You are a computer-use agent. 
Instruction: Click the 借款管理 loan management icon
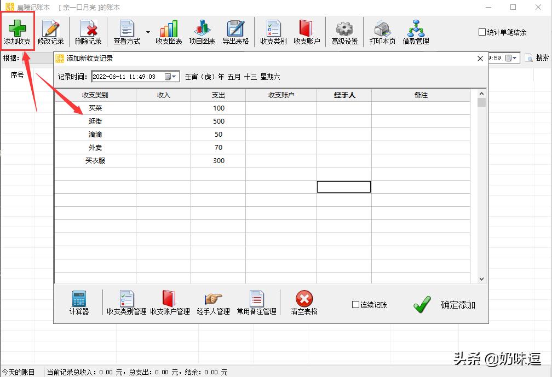point(416,31)
